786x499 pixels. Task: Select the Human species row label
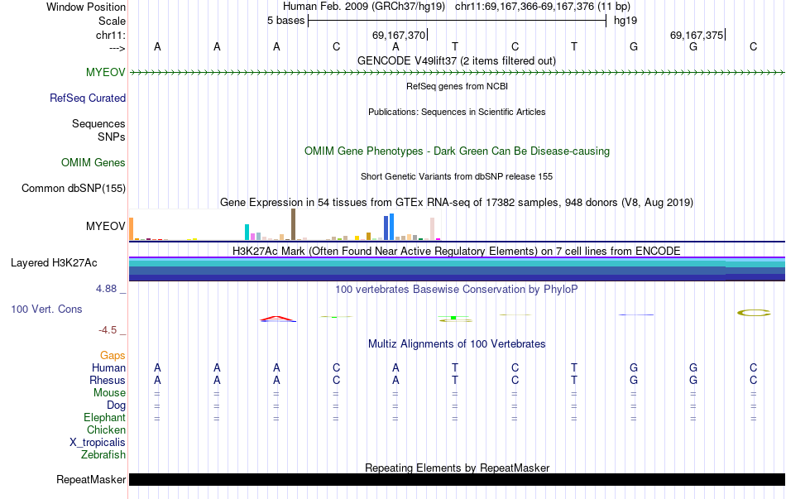tap(108, 367)
